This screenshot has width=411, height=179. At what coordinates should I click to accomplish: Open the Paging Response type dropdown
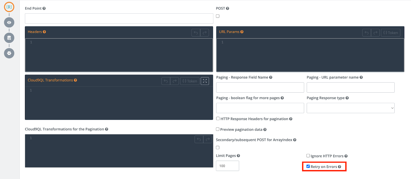(x=351, y=108)
